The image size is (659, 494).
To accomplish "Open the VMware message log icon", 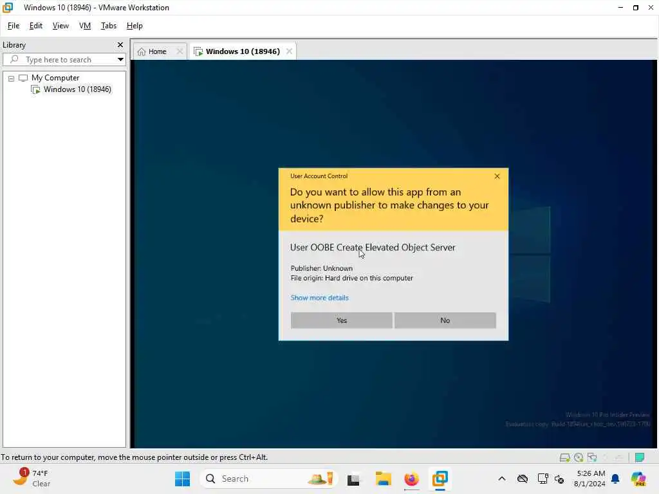I will [640, 457].
